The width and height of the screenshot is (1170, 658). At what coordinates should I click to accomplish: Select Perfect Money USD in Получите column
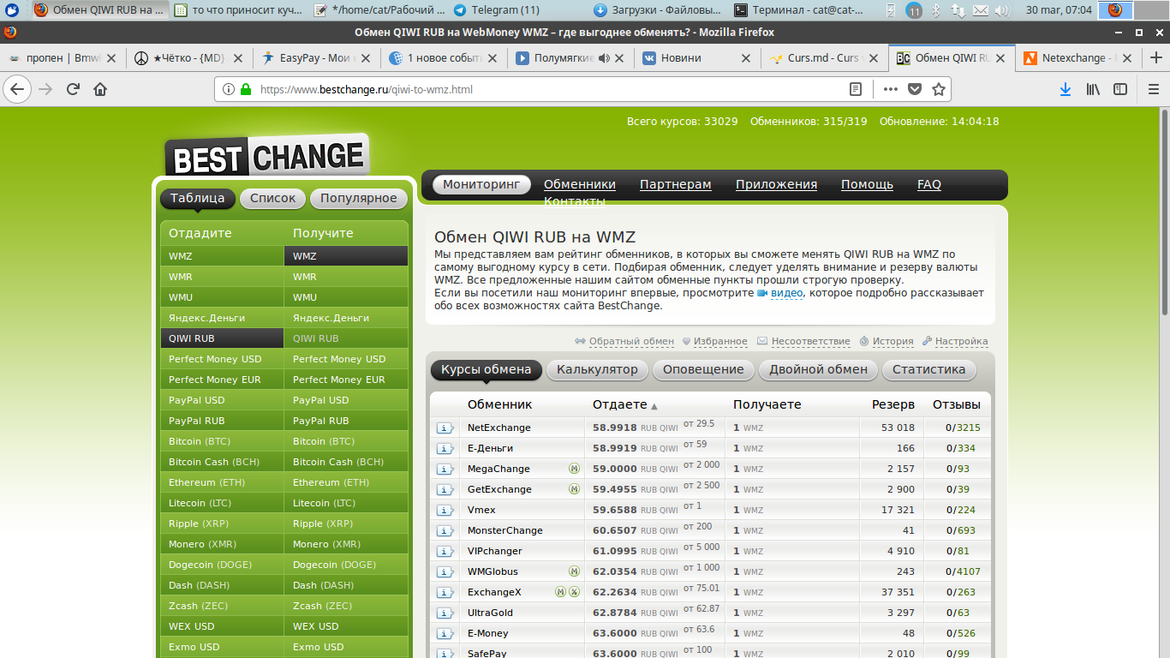pos(346,359)
